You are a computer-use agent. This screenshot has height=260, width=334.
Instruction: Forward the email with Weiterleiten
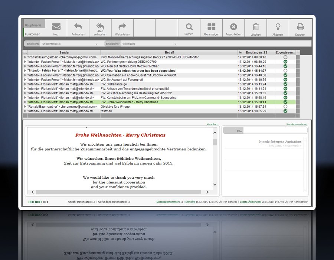pyautogui.click(x=122, y=28)
